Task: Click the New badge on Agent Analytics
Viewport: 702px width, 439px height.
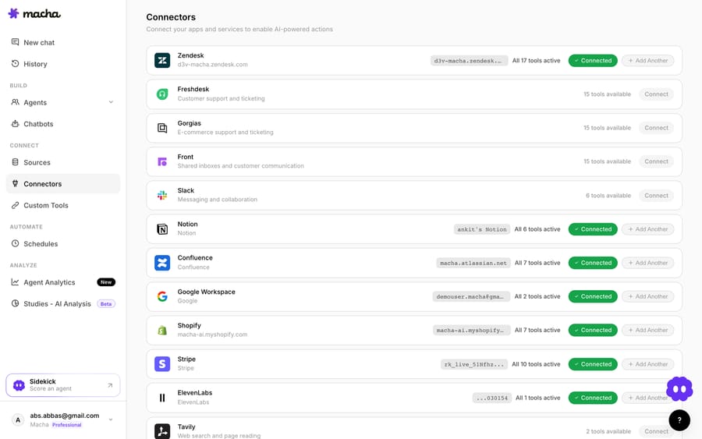Action: pos(106,282)
